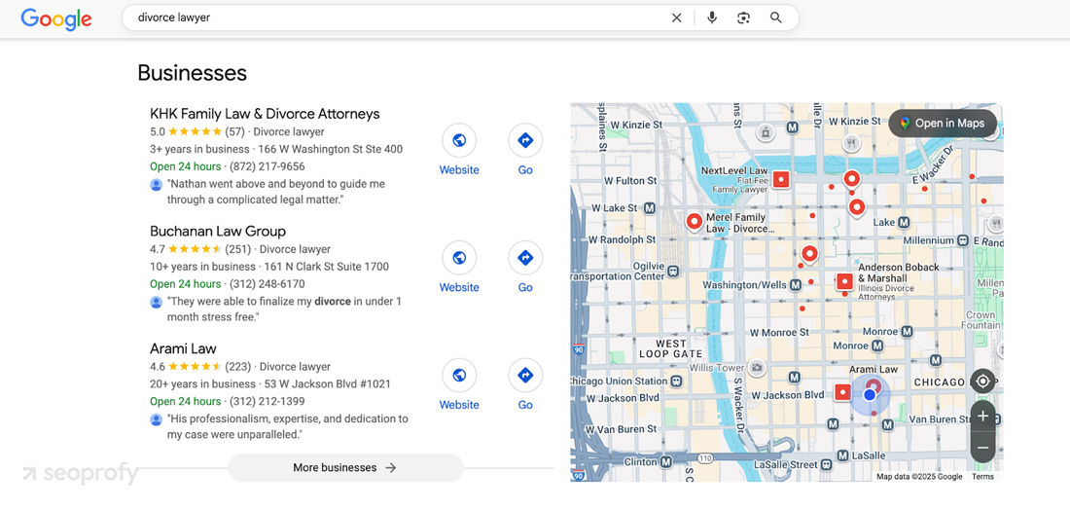This screenshot has width=1070, height=509.
Task: Open the Buchanan Law Group listing
Action: point(218,232)
